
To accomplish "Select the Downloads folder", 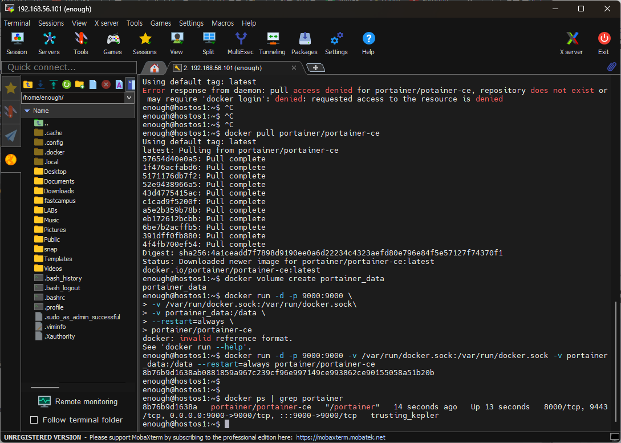I will (54, 191).
